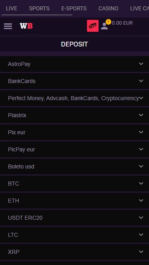The width and height of the screenshot is (149, 265).
Task: Open the red deposit coins icon
Action: tap(93, 26)
